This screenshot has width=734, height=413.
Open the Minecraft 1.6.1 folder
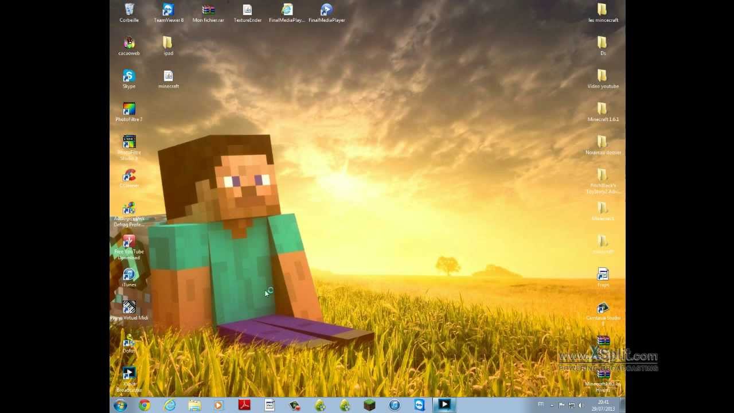coord(603,112)
